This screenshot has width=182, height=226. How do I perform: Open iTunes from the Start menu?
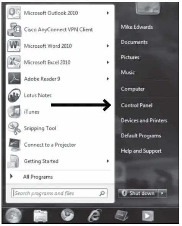tap(32, 112)
